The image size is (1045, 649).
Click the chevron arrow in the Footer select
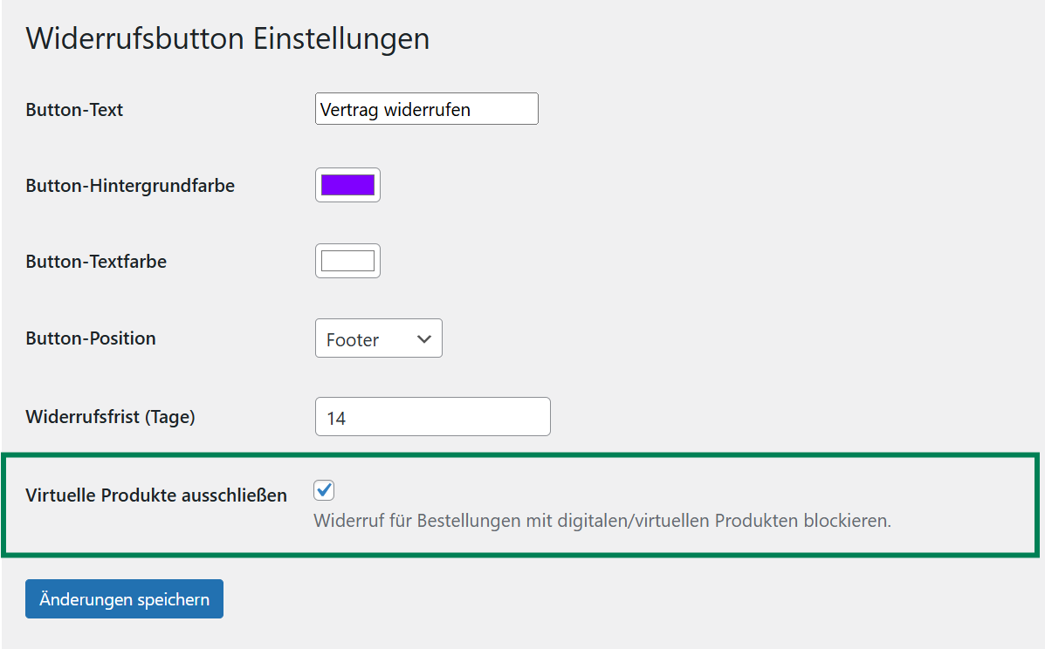click(424, 338)
